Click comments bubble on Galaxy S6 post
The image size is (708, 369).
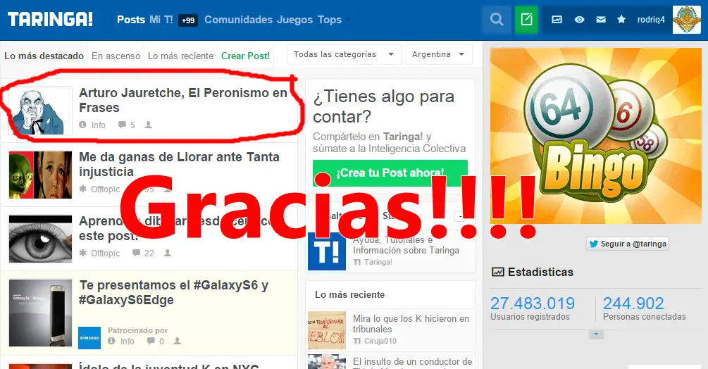pyautogui.click(x=151, y=341)
